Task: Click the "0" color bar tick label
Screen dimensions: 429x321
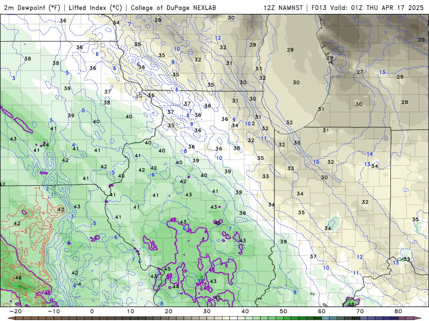Action: click(x=92, y=311)
